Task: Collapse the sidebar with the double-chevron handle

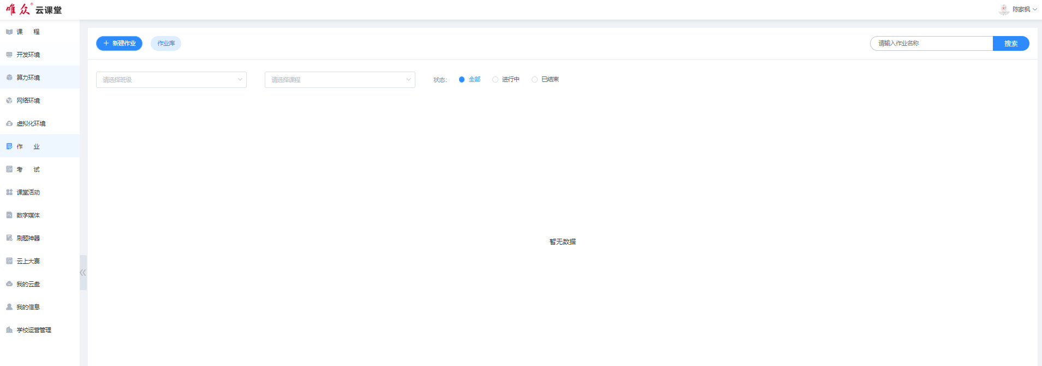Action: (x=83, y=273)
